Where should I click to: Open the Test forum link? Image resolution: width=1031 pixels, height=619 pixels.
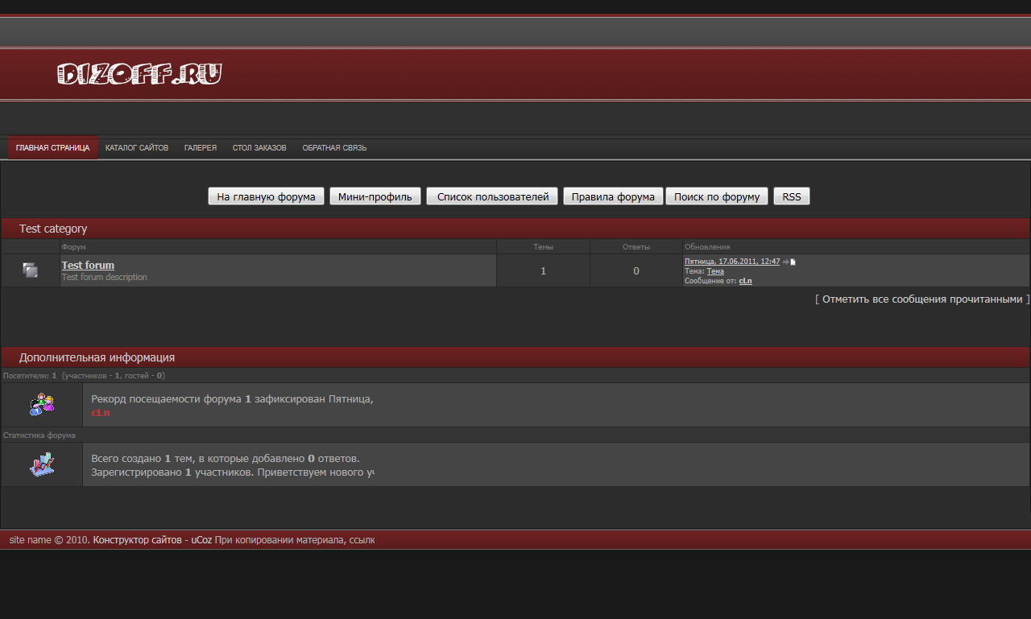(x=88, y=265)
